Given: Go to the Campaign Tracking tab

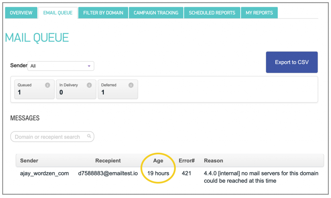Looking at the screenshot, I should 156,13.
